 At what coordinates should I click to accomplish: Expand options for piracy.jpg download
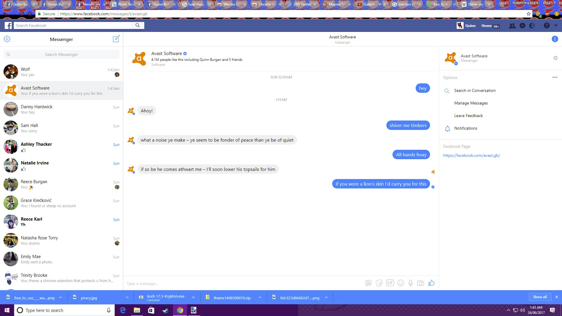pos(127,297)
